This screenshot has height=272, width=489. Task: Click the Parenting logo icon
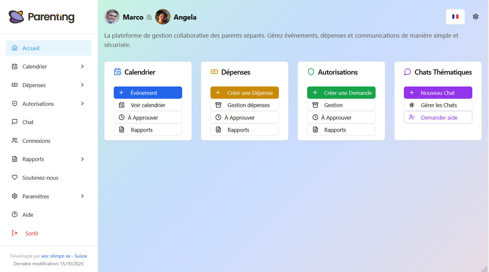(x=16, y=17)
